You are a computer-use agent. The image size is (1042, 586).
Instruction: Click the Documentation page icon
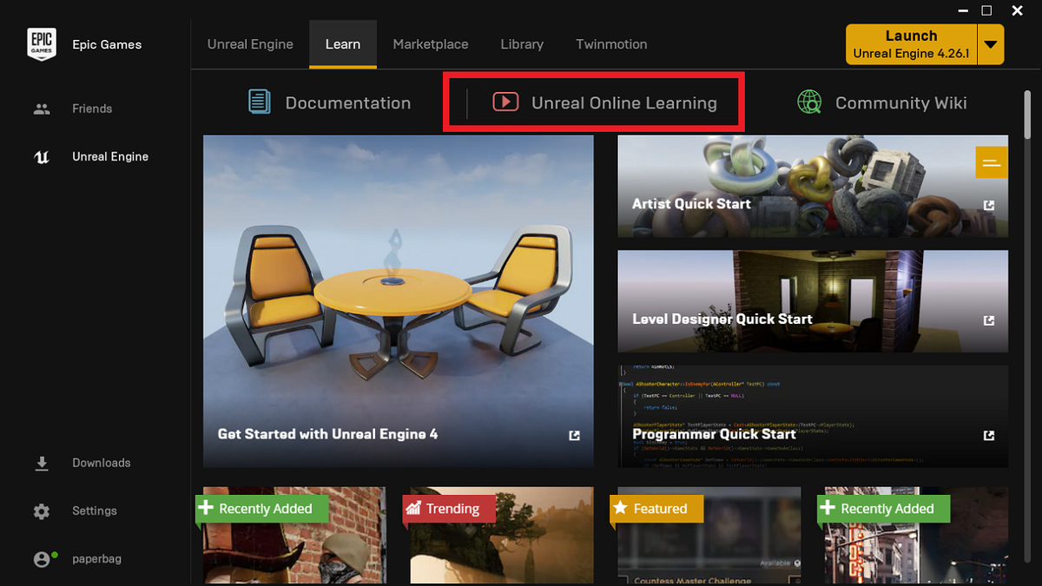click(x=260, y=102)
